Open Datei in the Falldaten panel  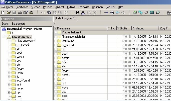click(x=5, y=24)
